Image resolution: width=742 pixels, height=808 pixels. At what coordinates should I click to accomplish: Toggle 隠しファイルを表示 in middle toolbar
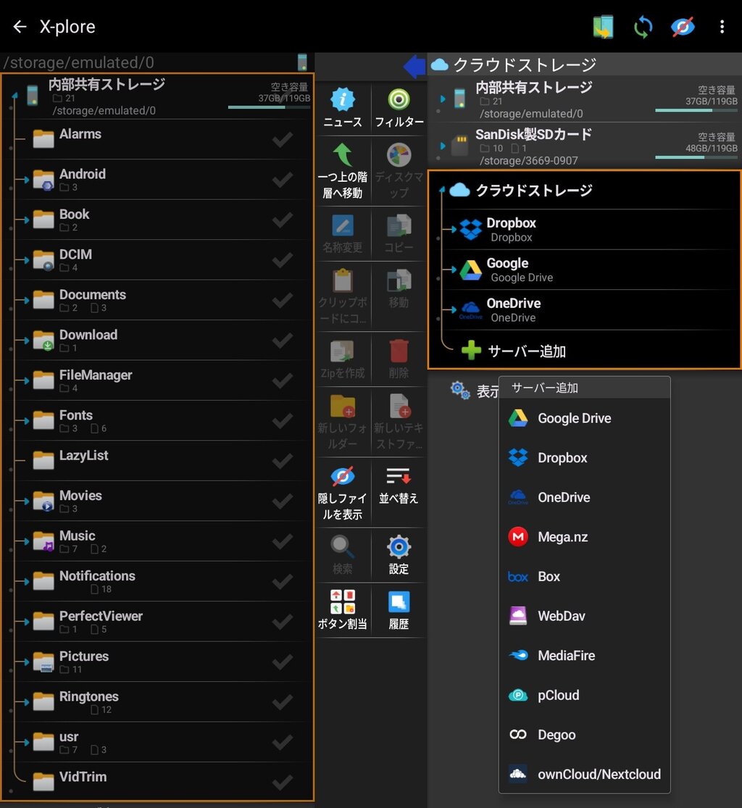pyautogui.click(x=343, y=493)
